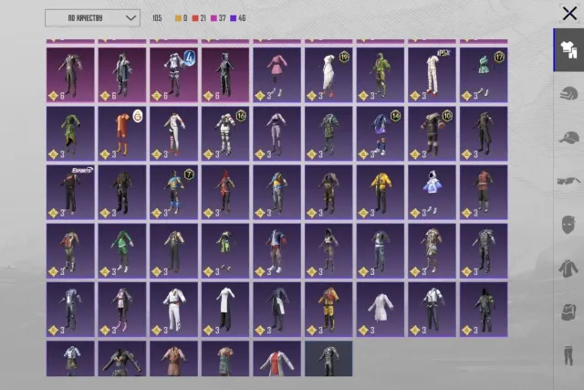Select the white armor outfit badge 16
The width and height of the screenshot is (584, 390).
point(225,133)
